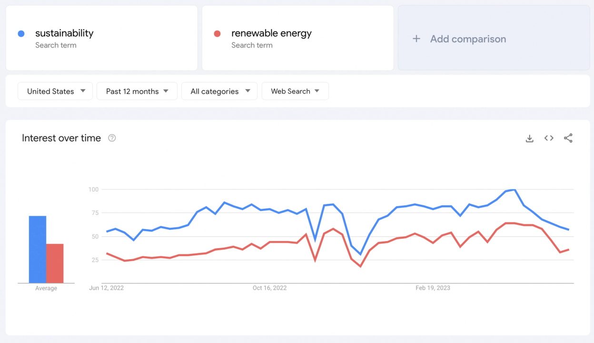594x343 pixels.
Task: Click the blue average bar
Action: (38, 250)
